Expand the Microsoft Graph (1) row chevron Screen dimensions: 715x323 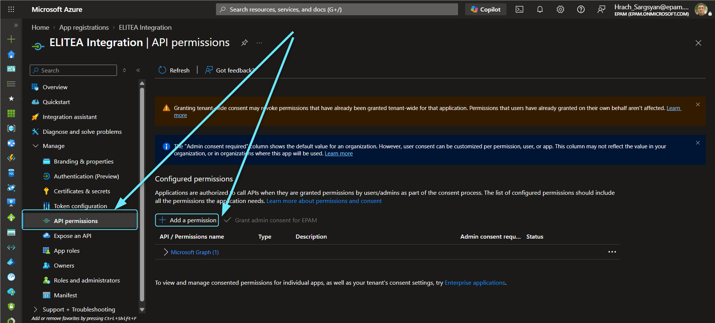(166, 252)
